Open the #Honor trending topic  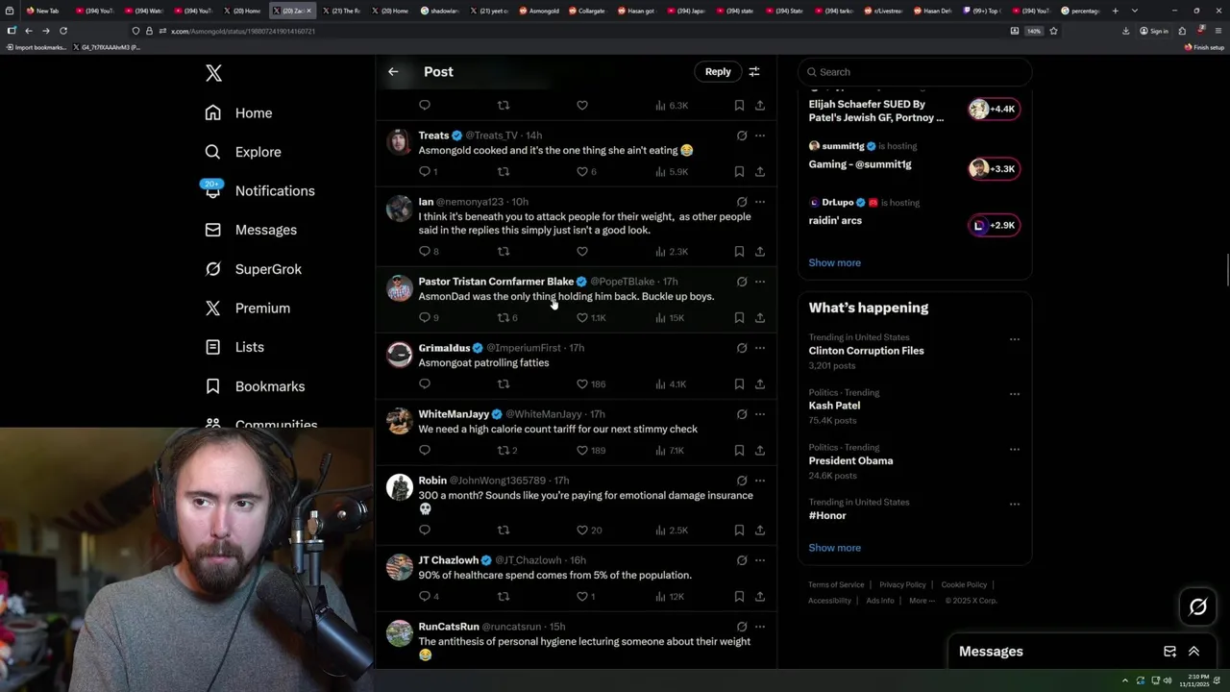coord(827,516)
